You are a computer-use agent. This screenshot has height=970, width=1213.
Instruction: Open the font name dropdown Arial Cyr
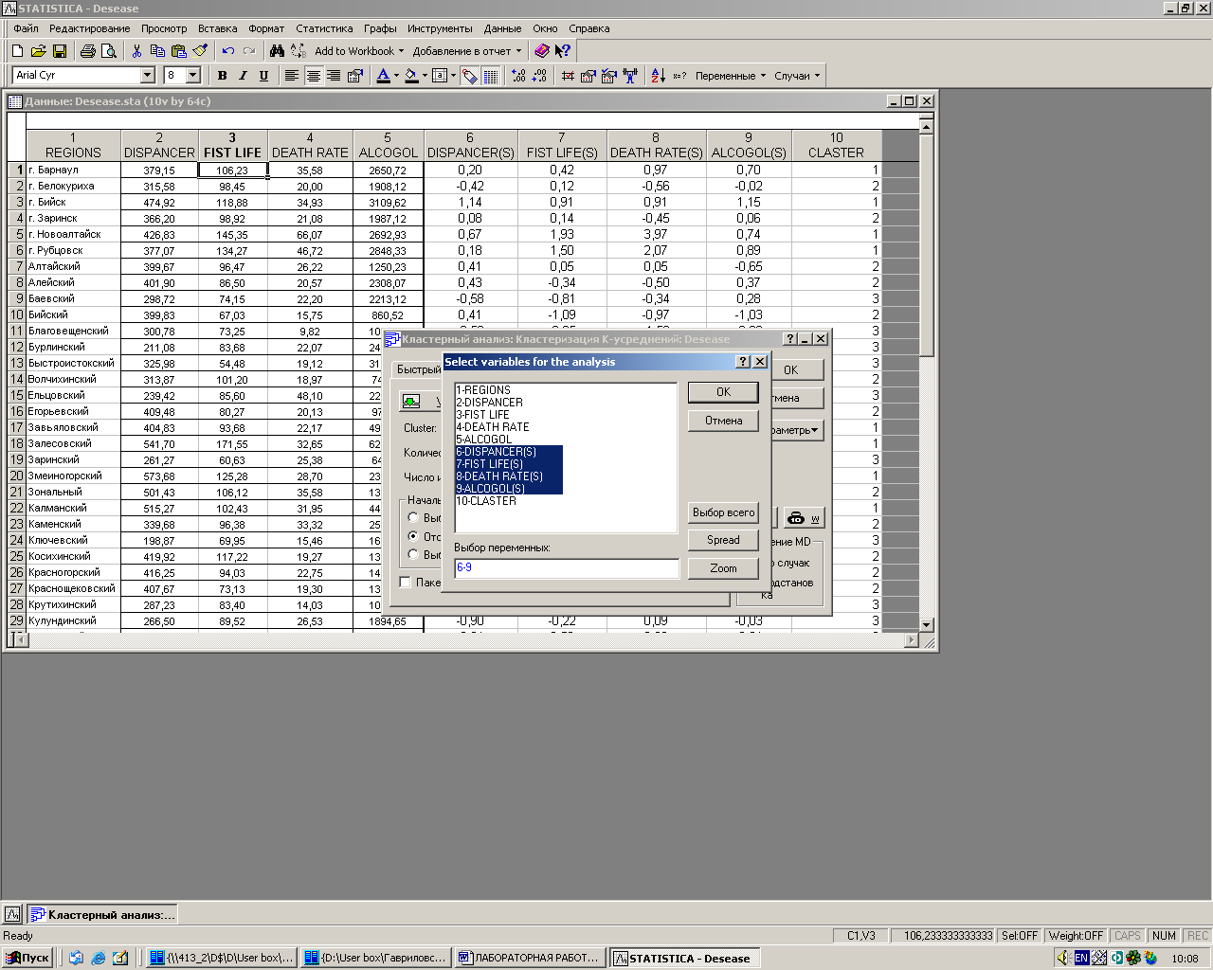147,76
